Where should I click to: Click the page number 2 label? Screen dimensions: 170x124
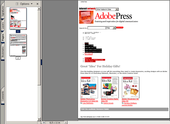click(x=18, y=58)
